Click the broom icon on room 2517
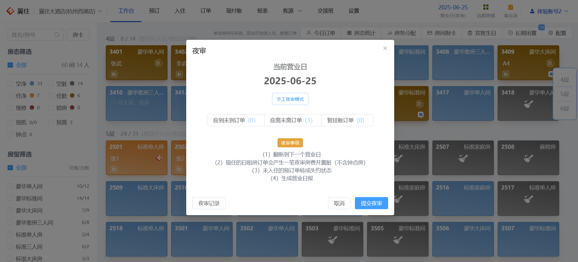This screenshot has width=578, height=262. 528,199
